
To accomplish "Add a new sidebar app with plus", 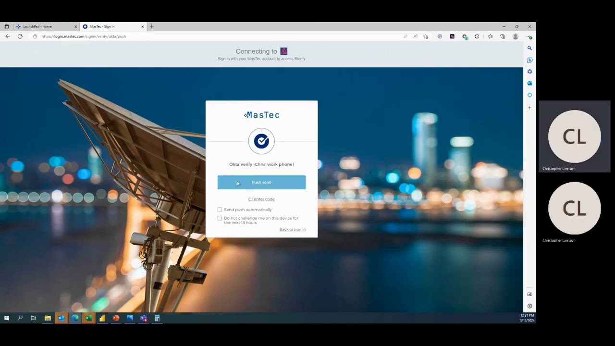I will click(x=529, y=108).
